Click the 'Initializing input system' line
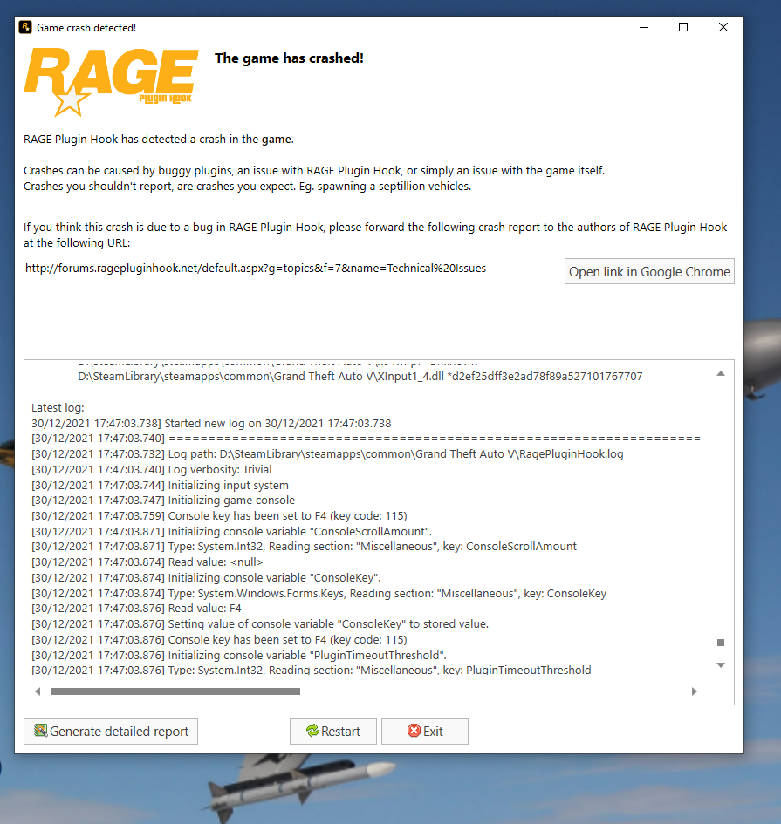Image resolution: width=781 pixels, height=824 pixels. (x=160, y=485)
